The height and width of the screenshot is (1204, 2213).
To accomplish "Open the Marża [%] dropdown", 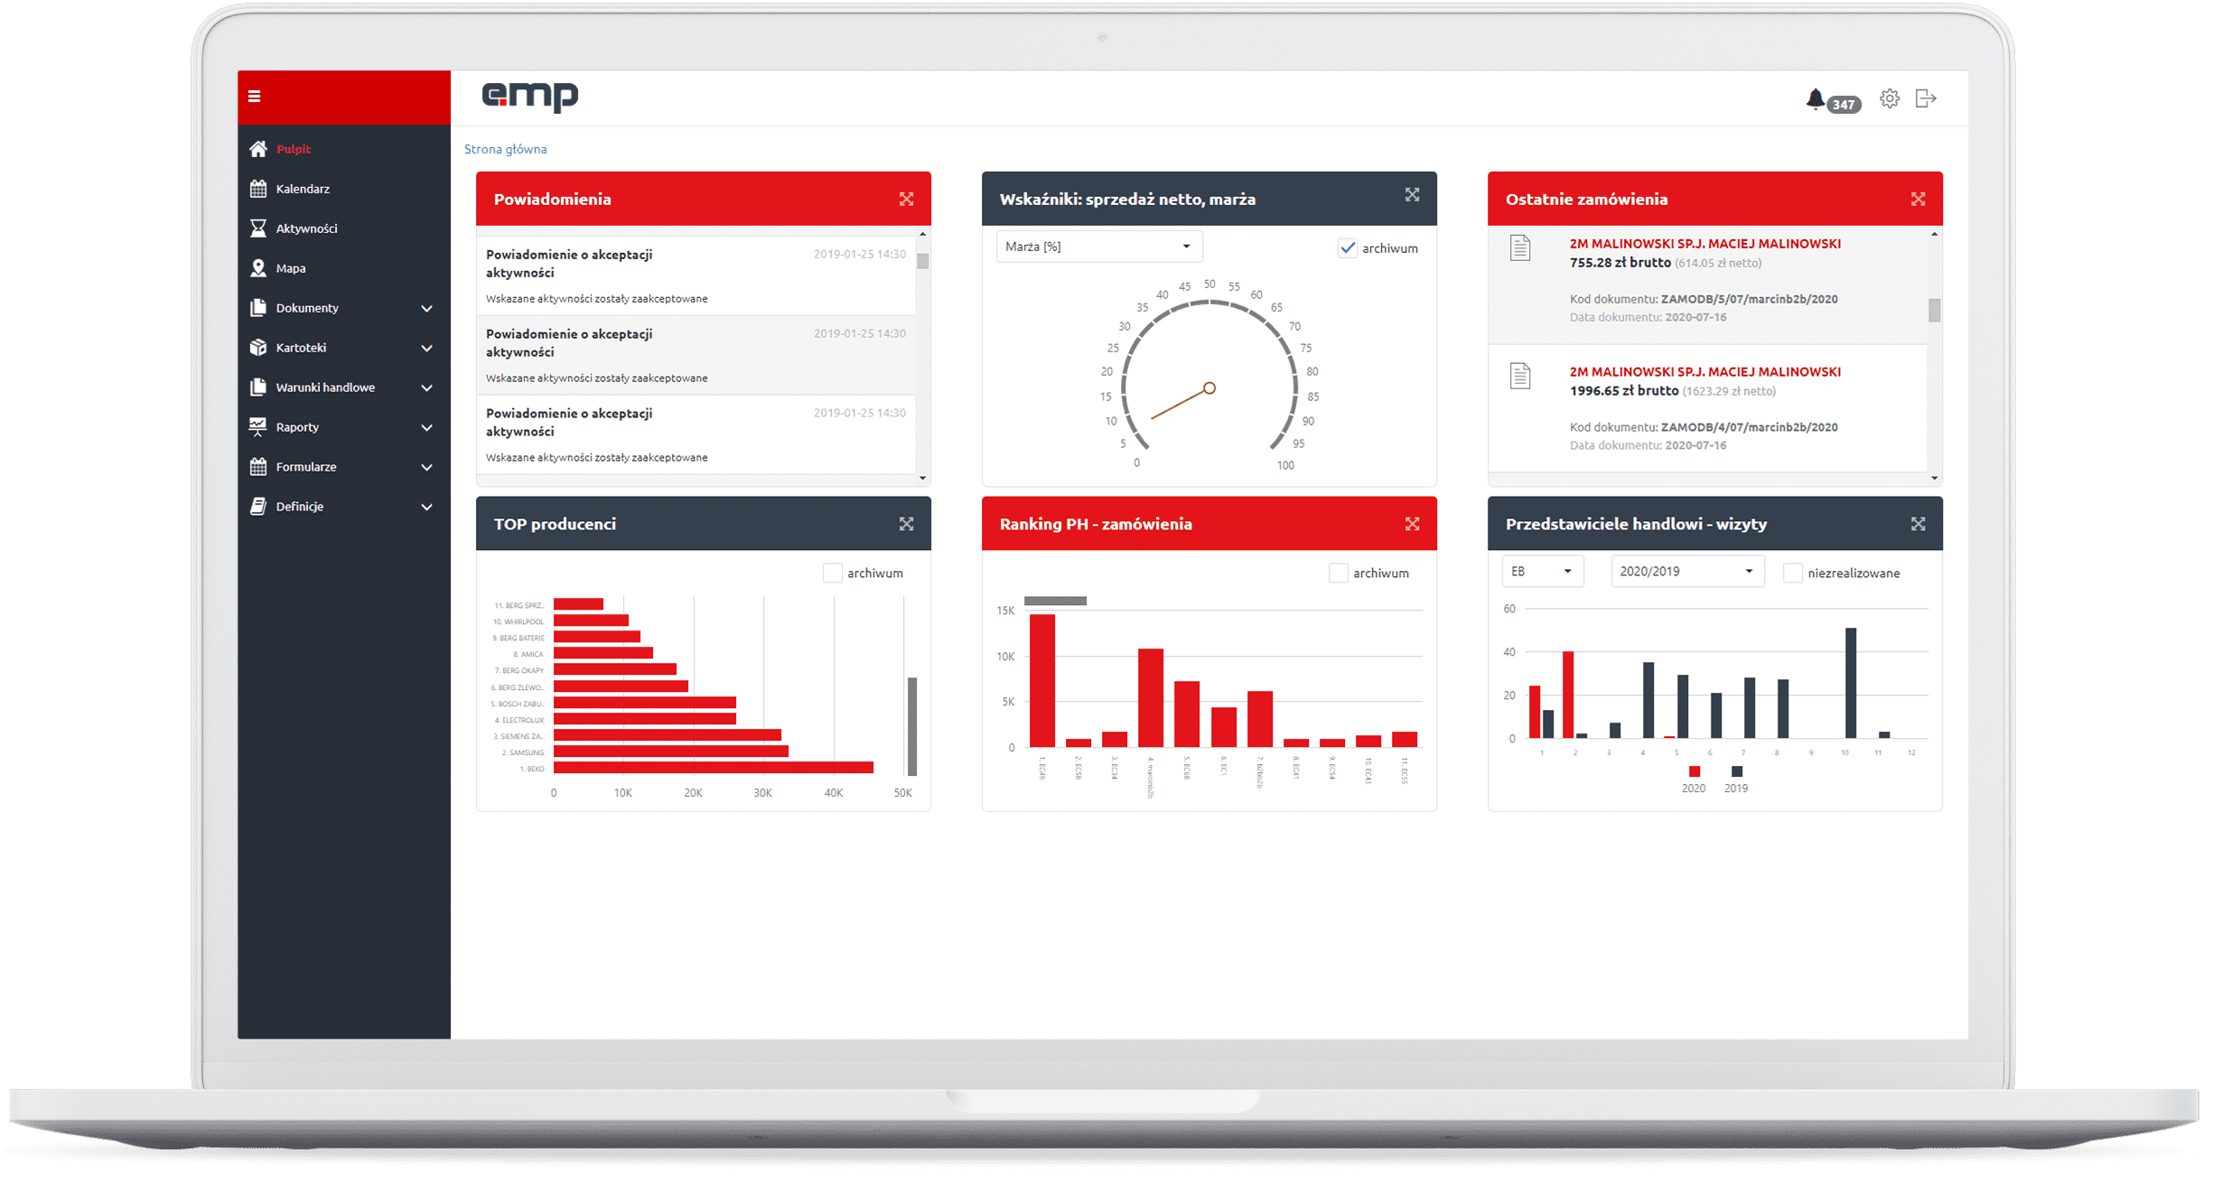I will tap(1099, 247).
